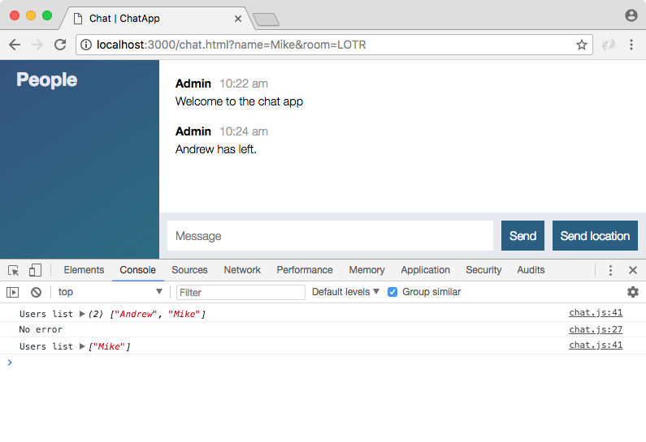Open a new browser tab

pos(267,19)
